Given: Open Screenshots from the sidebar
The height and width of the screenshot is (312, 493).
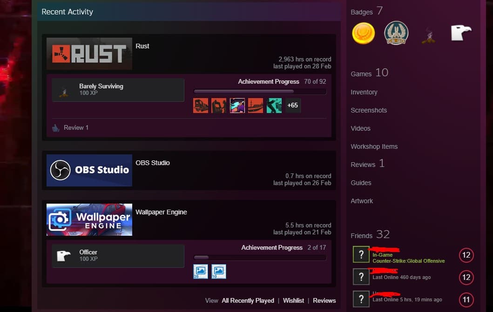Looking at the screenshot, I should pyautogui.click(x=369, y=110).
